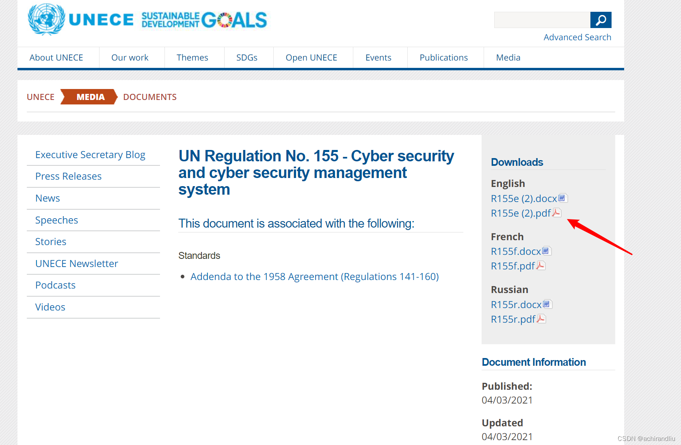The height and width of the screenshot is (445, 681).
Task: Click Word icon beside R155e (2).docx
Action: (562, 198)
